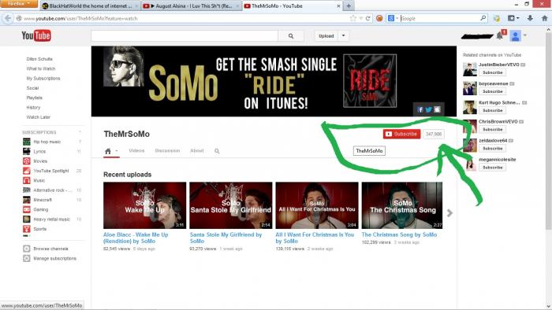Image resolution: width=552 pixels, height=310 pixels.
Task: Subscribe to JustinBieberVEVO
Action: (492, 72)
